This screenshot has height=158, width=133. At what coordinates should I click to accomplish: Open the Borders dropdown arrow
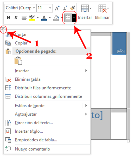pos(74,18)
